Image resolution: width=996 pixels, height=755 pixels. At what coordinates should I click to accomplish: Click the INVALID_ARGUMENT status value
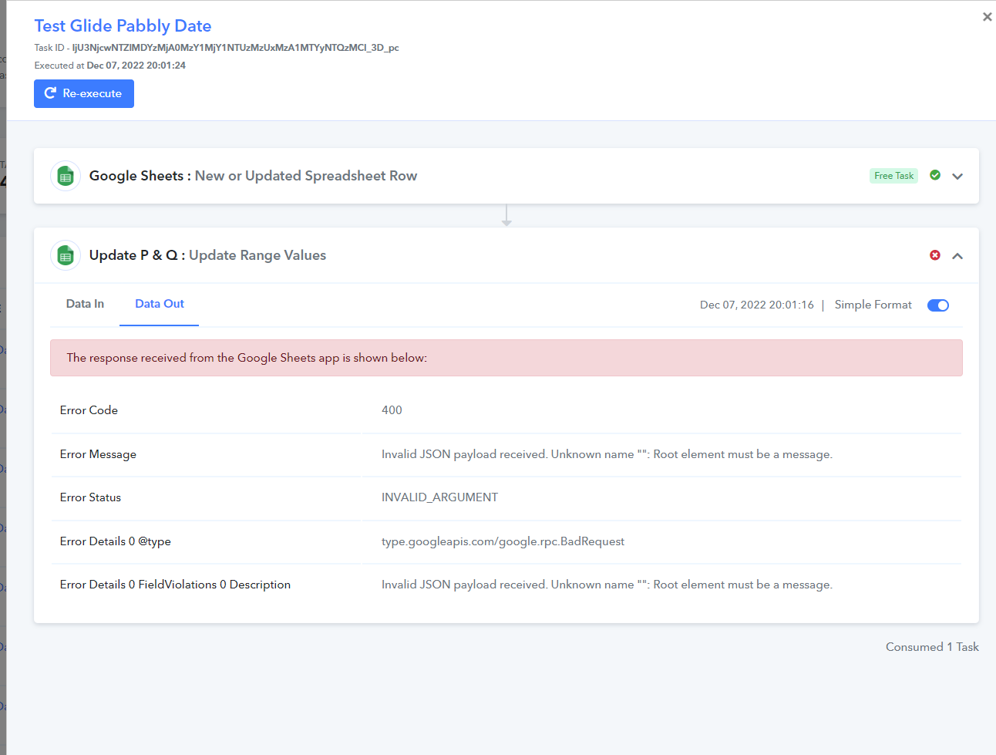(x=439, y=497)
